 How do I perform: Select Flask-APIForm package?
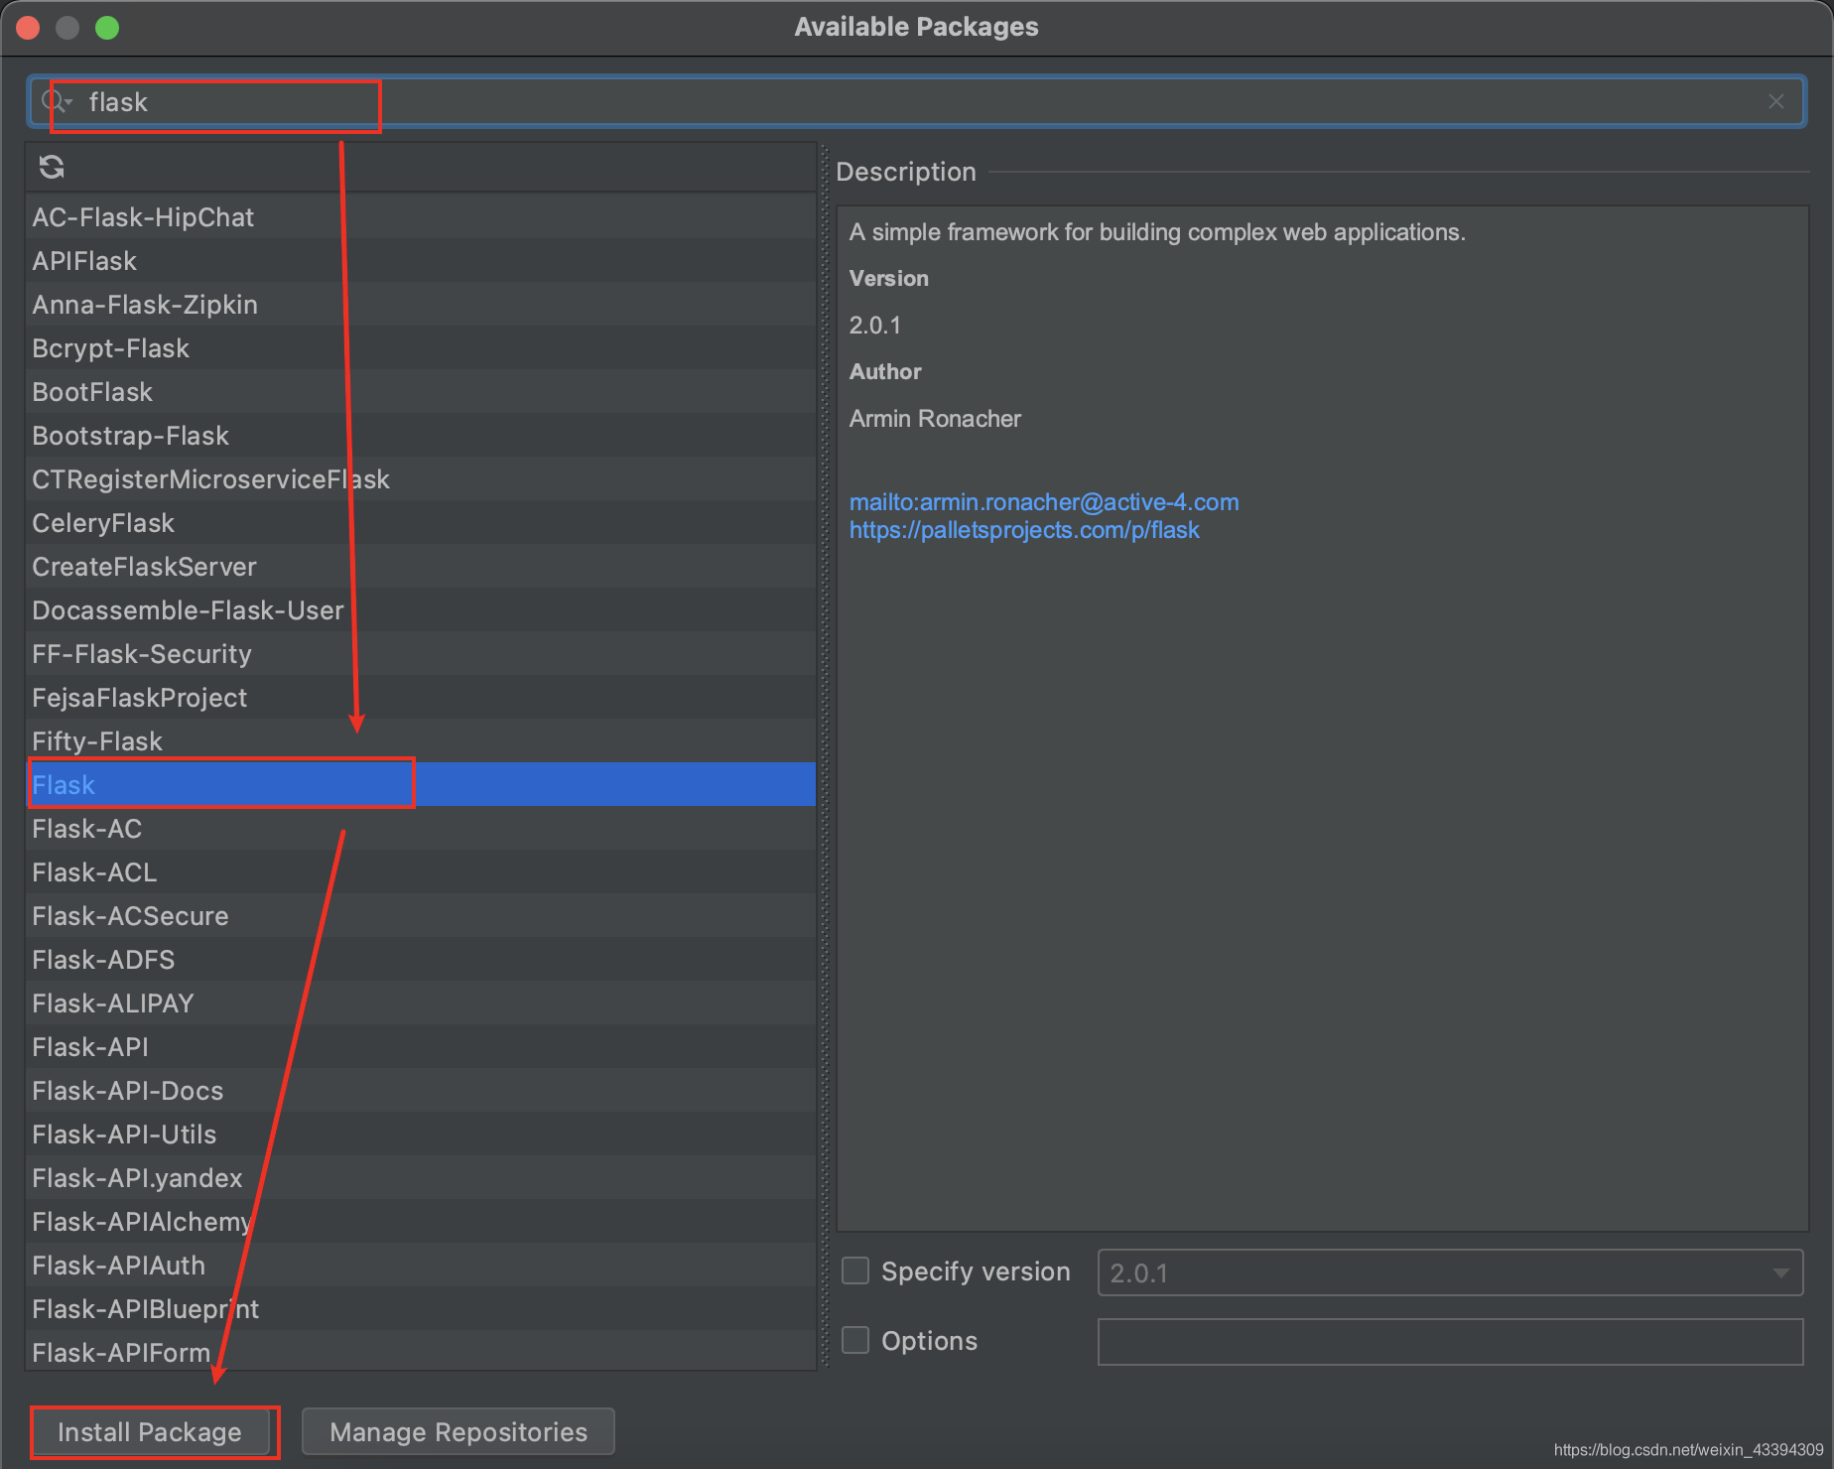pyautogui.click(x=421, y=1351)
